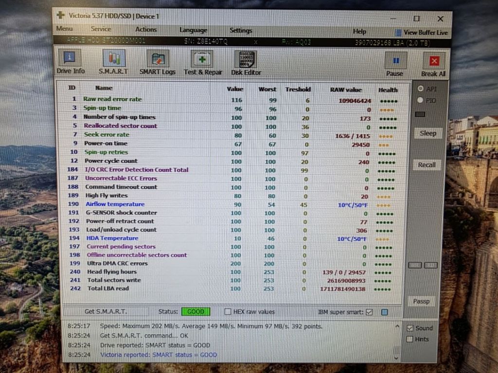498x373 pixels.
Task: Open the Settings menu
Action: (x=241, y=31)
